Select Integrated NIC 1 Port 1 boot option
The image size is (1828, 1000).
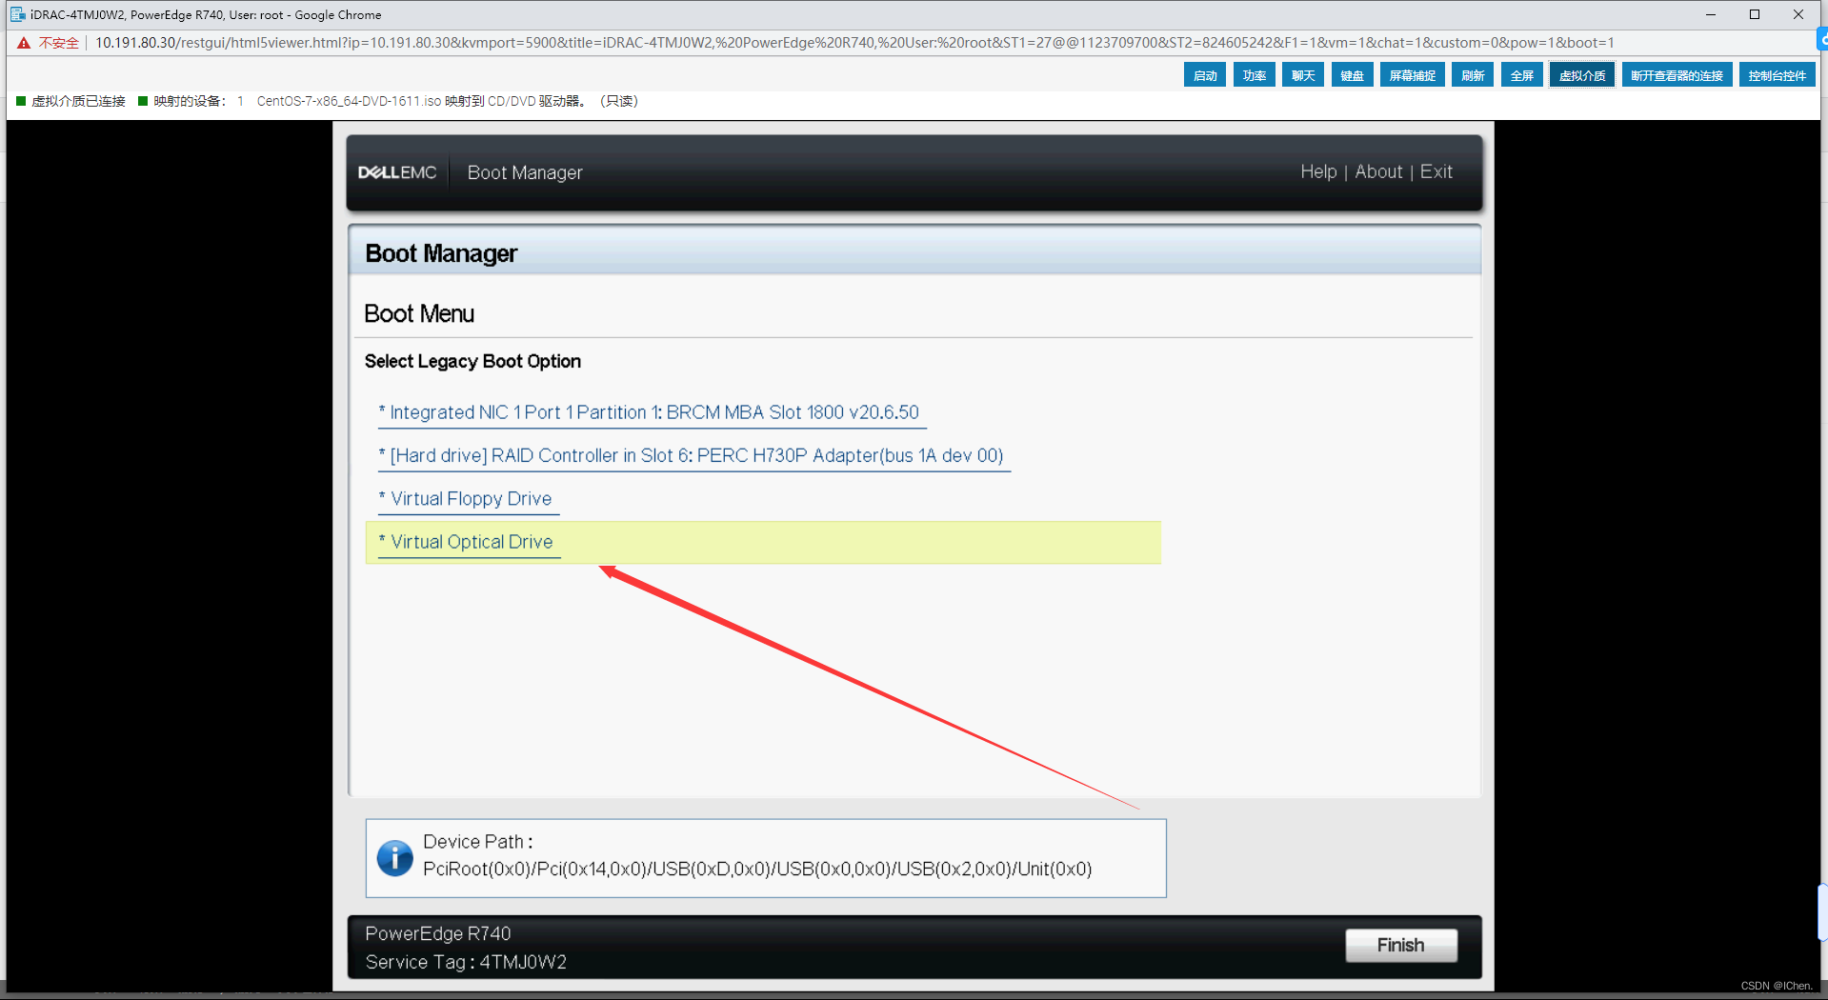[653, 412]
